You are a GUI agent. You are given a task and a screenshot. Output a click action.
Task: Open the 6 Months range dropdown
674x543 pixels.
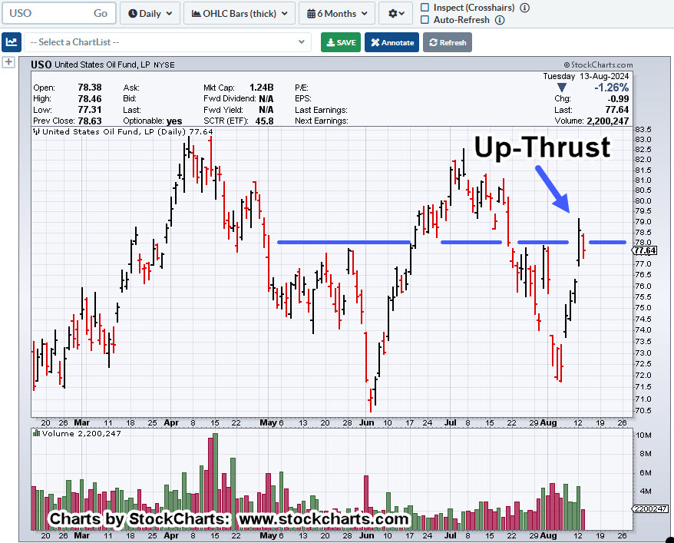pos(337,13)
